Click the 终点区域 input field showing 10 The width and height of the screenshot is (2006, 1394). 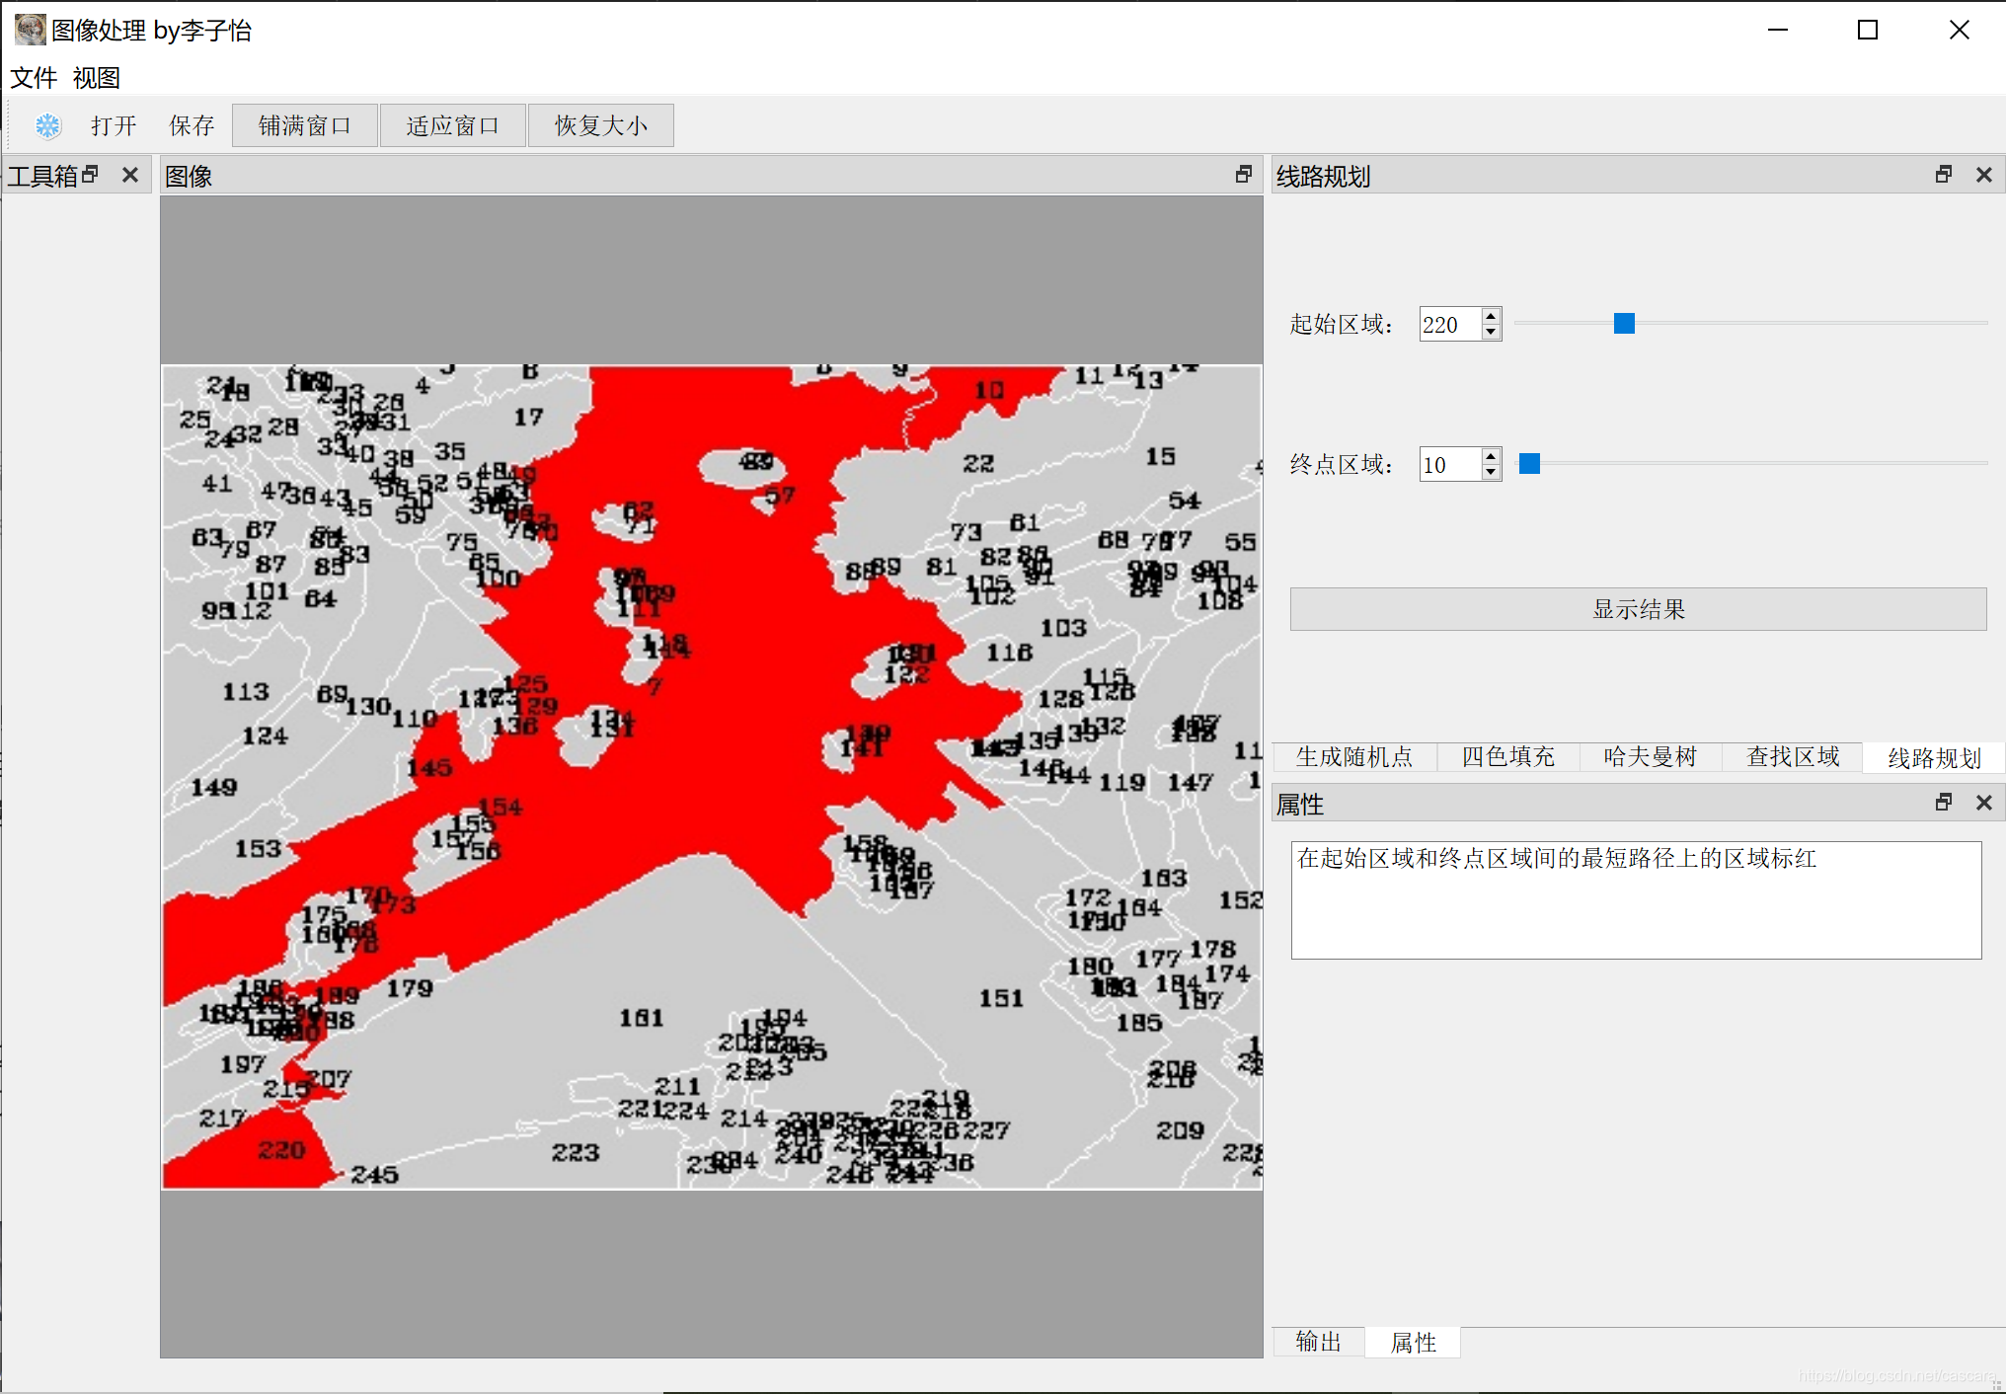(x=1450, y=464)
